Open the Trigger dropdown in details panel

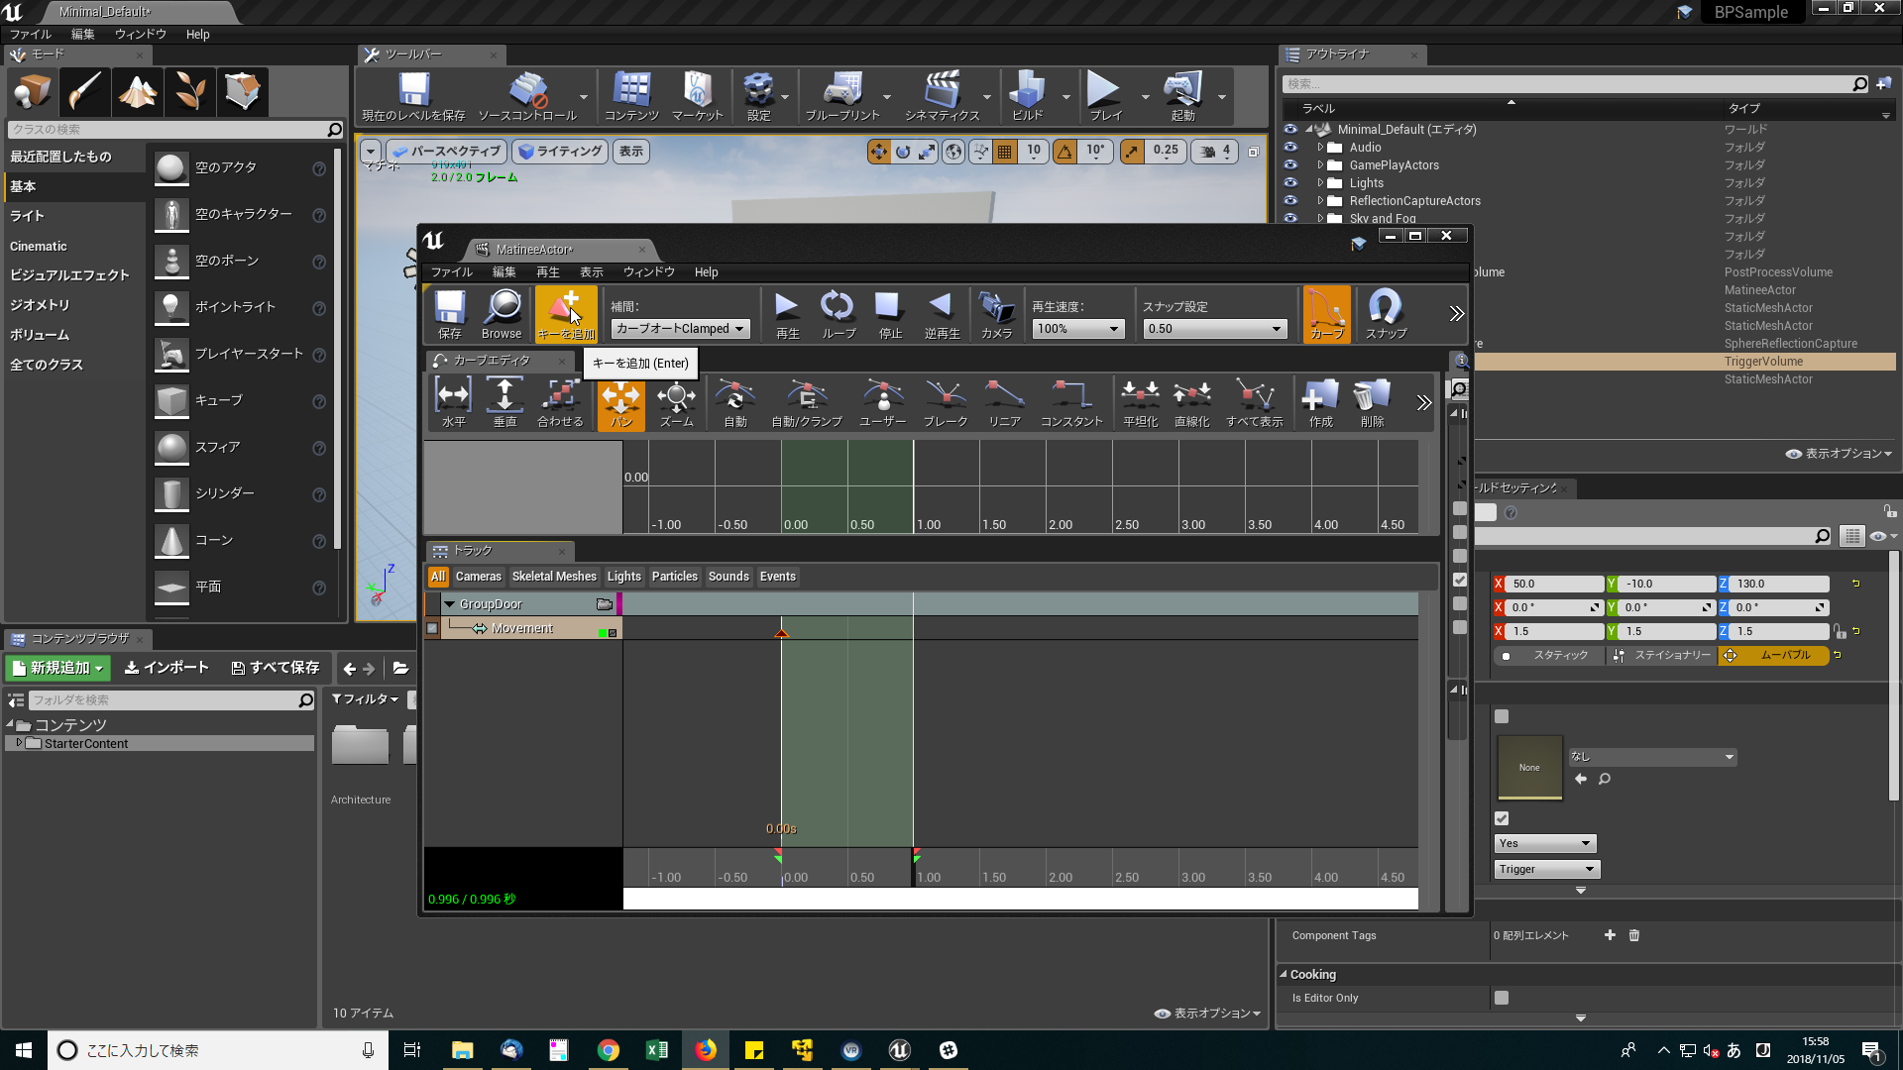tap(1547, 869)
